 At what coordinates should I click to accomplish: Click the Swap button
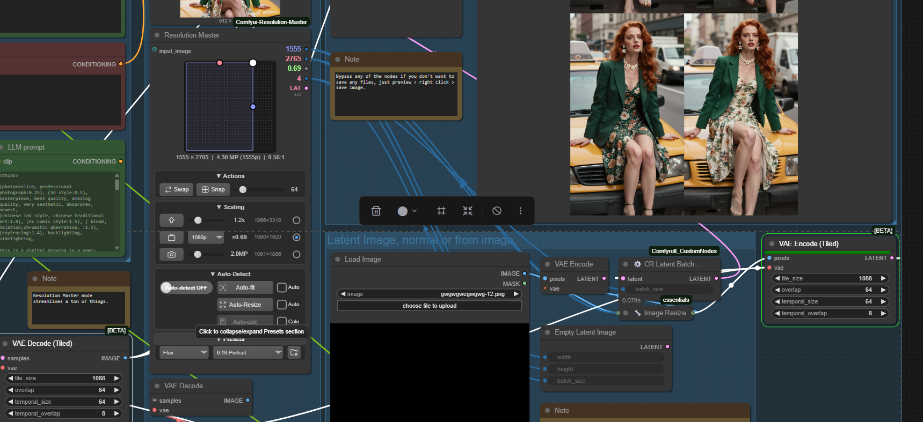[x=177, y=189]
